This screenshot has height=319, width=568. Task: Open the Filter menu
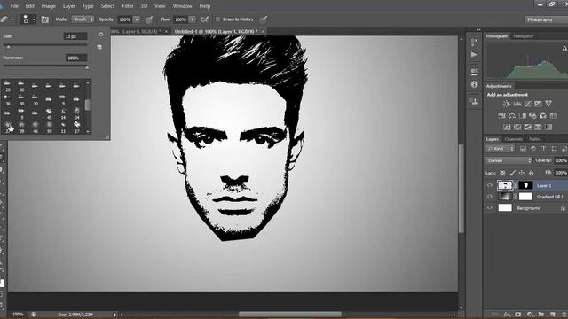click(x=128, y=6)
